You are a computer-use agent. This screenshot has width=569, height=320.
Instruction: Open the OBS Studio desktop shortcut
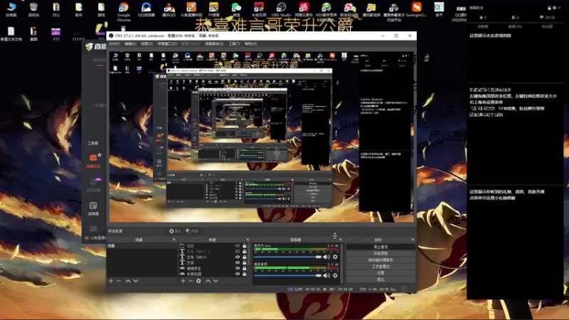(281, 9)
